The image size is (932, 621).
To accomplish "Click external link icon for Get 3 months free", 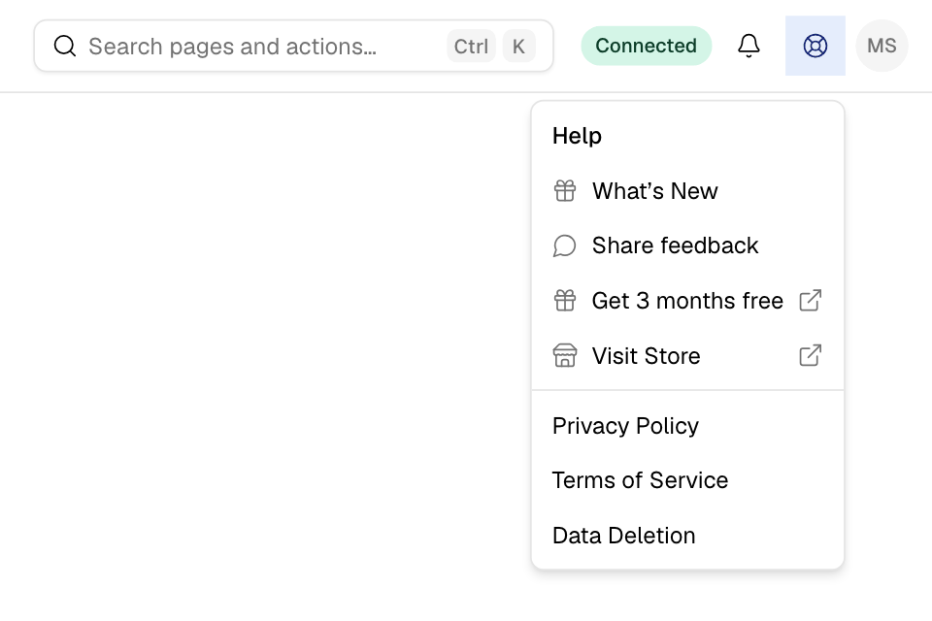I will coord(810,301).
